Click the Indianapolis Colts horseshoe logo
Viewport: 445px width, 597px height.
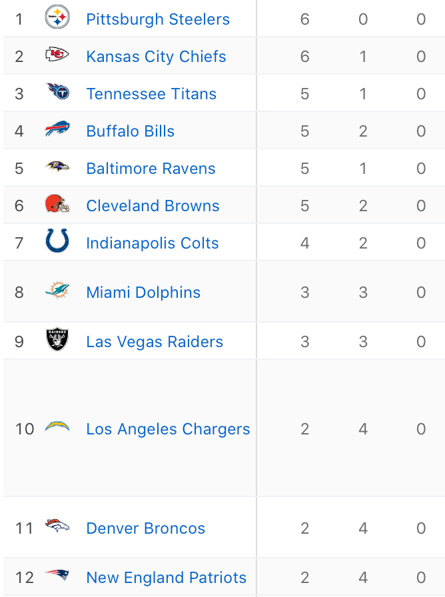point(57,241)
